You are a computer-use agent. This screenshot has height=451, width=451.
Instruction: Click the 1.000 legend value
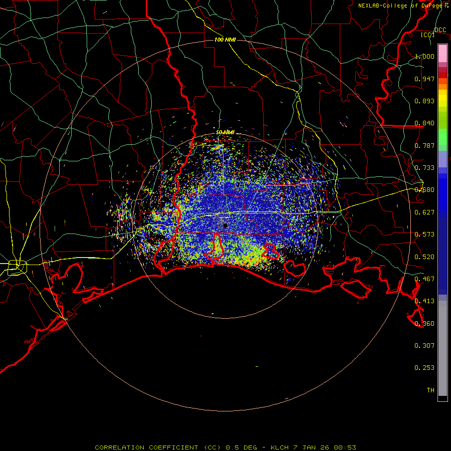pyautogui.click(x=424, y=56)
